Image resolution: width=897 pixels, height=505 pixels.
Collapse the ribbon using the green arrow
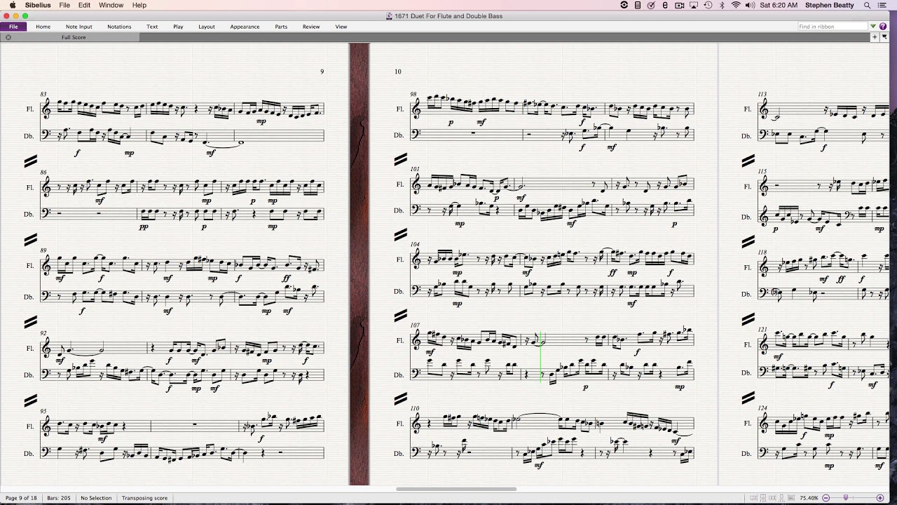point(873,26)
